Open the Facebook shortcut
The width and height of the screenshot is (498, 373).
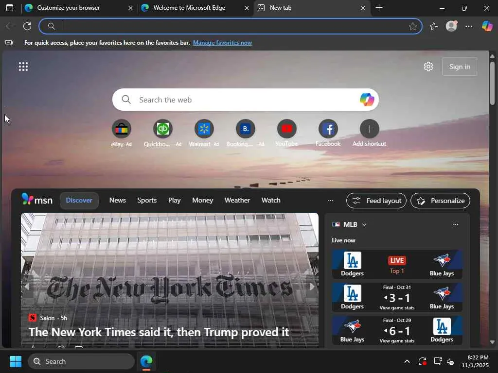coord(328,129)
